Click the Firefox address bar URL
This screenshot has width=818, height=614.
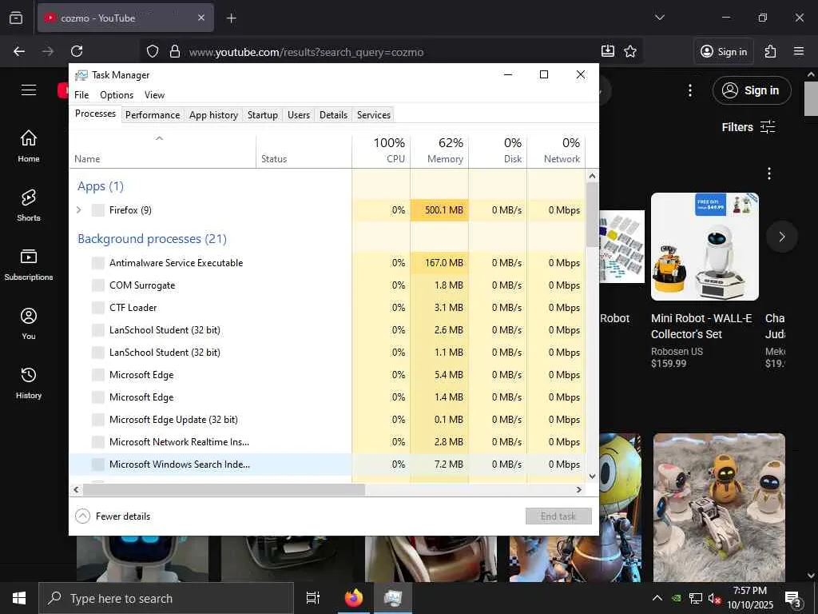click(306, 52)
